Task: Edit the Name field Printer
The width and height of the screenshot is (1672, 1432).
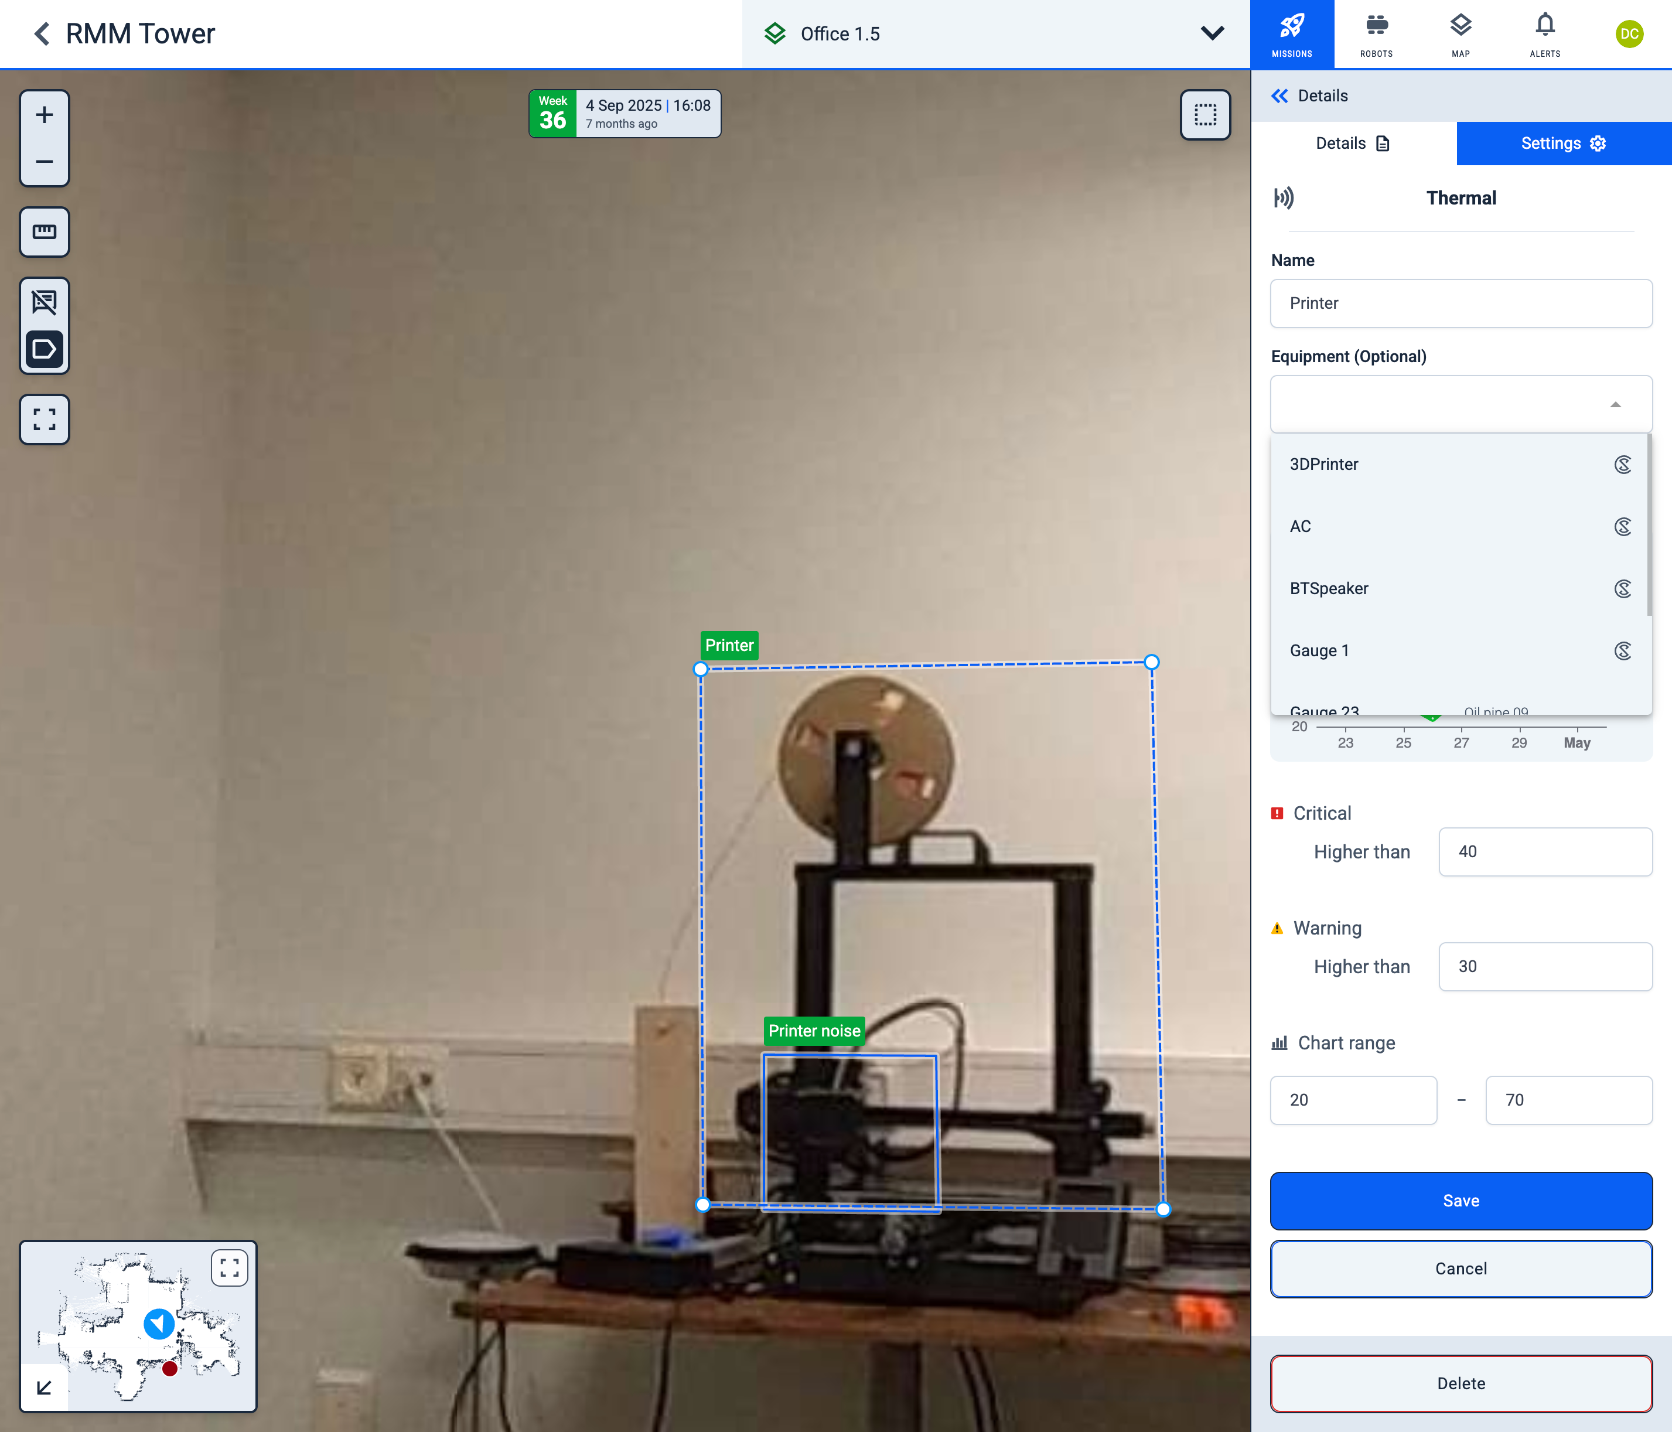Action: [1461, 304]
